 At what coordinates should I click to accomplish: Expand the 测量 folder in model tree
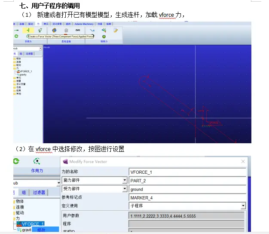17,81
